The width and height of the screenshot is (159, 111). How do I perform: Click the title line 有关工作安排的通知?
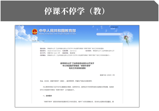tap(77, 68)
